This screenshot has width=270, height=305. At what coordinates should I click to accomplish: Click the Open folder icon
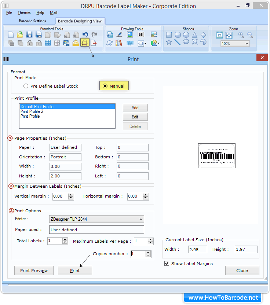pyautogui.click(x=20, y=35)
